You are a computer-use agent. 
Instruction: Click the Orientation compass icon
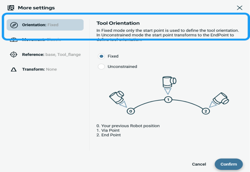(14, 25)
